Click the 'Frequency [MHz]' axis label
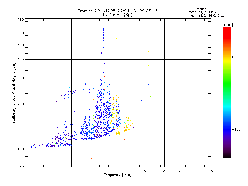Screen dimensions: 248x186 (x=117, y=175)
